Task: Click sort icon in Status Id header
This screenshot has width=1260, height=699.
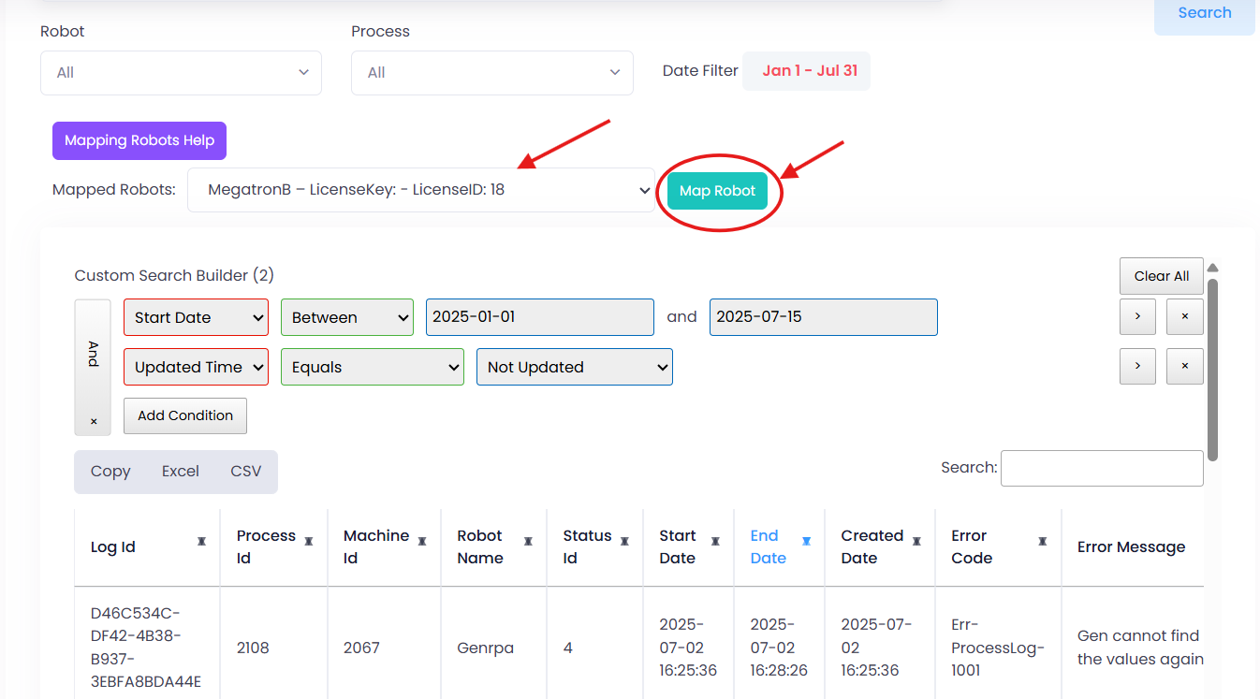Action: pyautogui.click(x=624, y=542)
